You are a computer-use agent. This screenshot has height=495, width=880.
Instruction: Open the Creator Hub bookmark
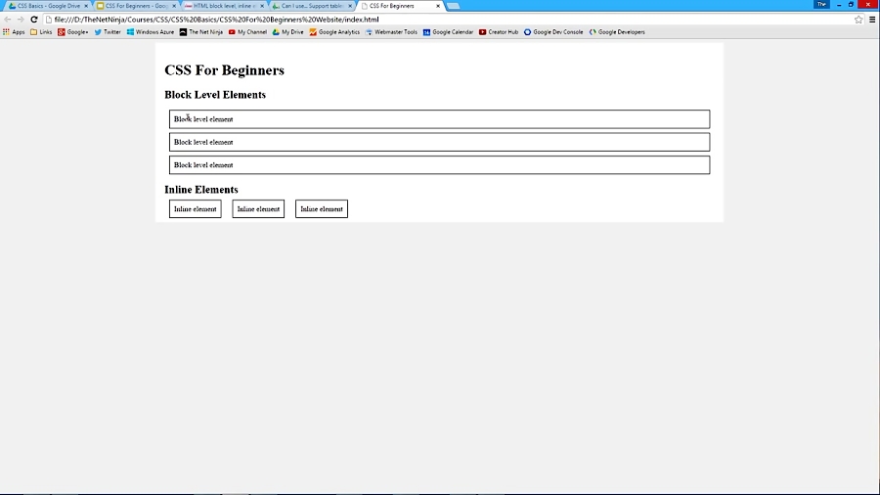[499, 32]
